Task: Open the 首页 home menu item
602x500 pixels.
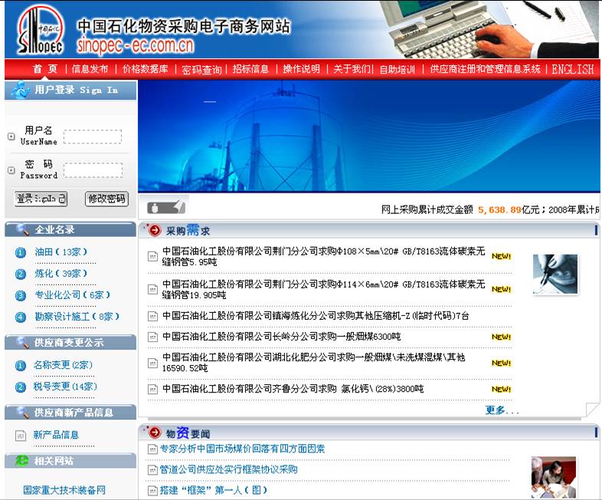Action: [45, 69]
